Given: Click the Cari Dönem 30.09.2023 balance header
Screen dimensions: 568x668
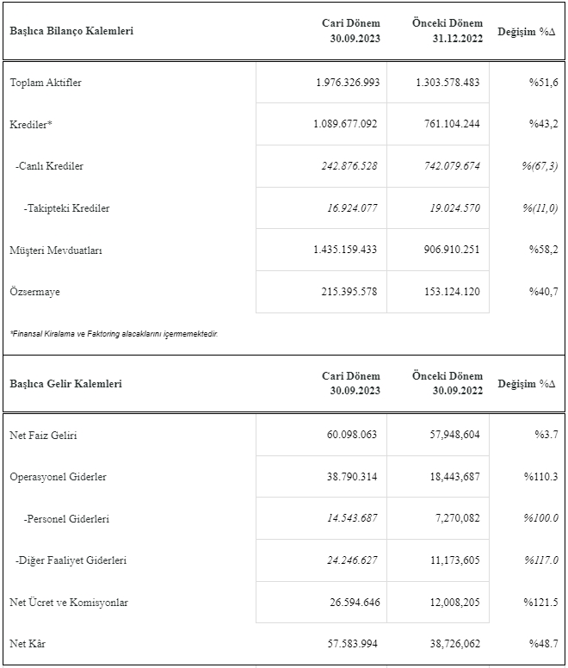Looking at the screenshot, I should (x=351, y=31).
